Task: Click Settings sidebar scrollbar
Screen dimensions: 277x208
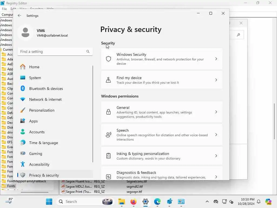Action: click(x=93, y=114)
